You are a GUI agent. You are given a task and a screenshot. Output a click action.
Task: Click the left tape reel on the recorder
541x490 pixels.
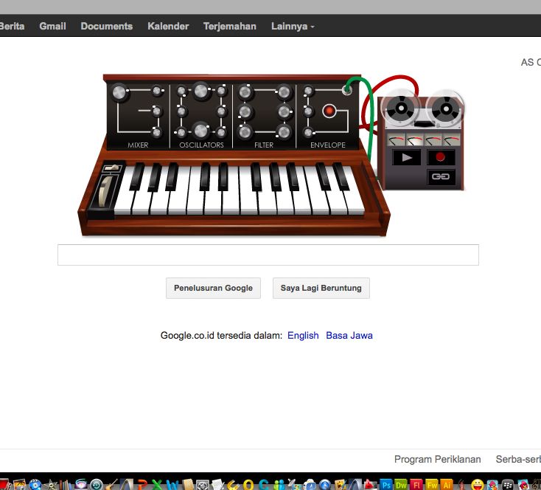[x=400, y=108]
